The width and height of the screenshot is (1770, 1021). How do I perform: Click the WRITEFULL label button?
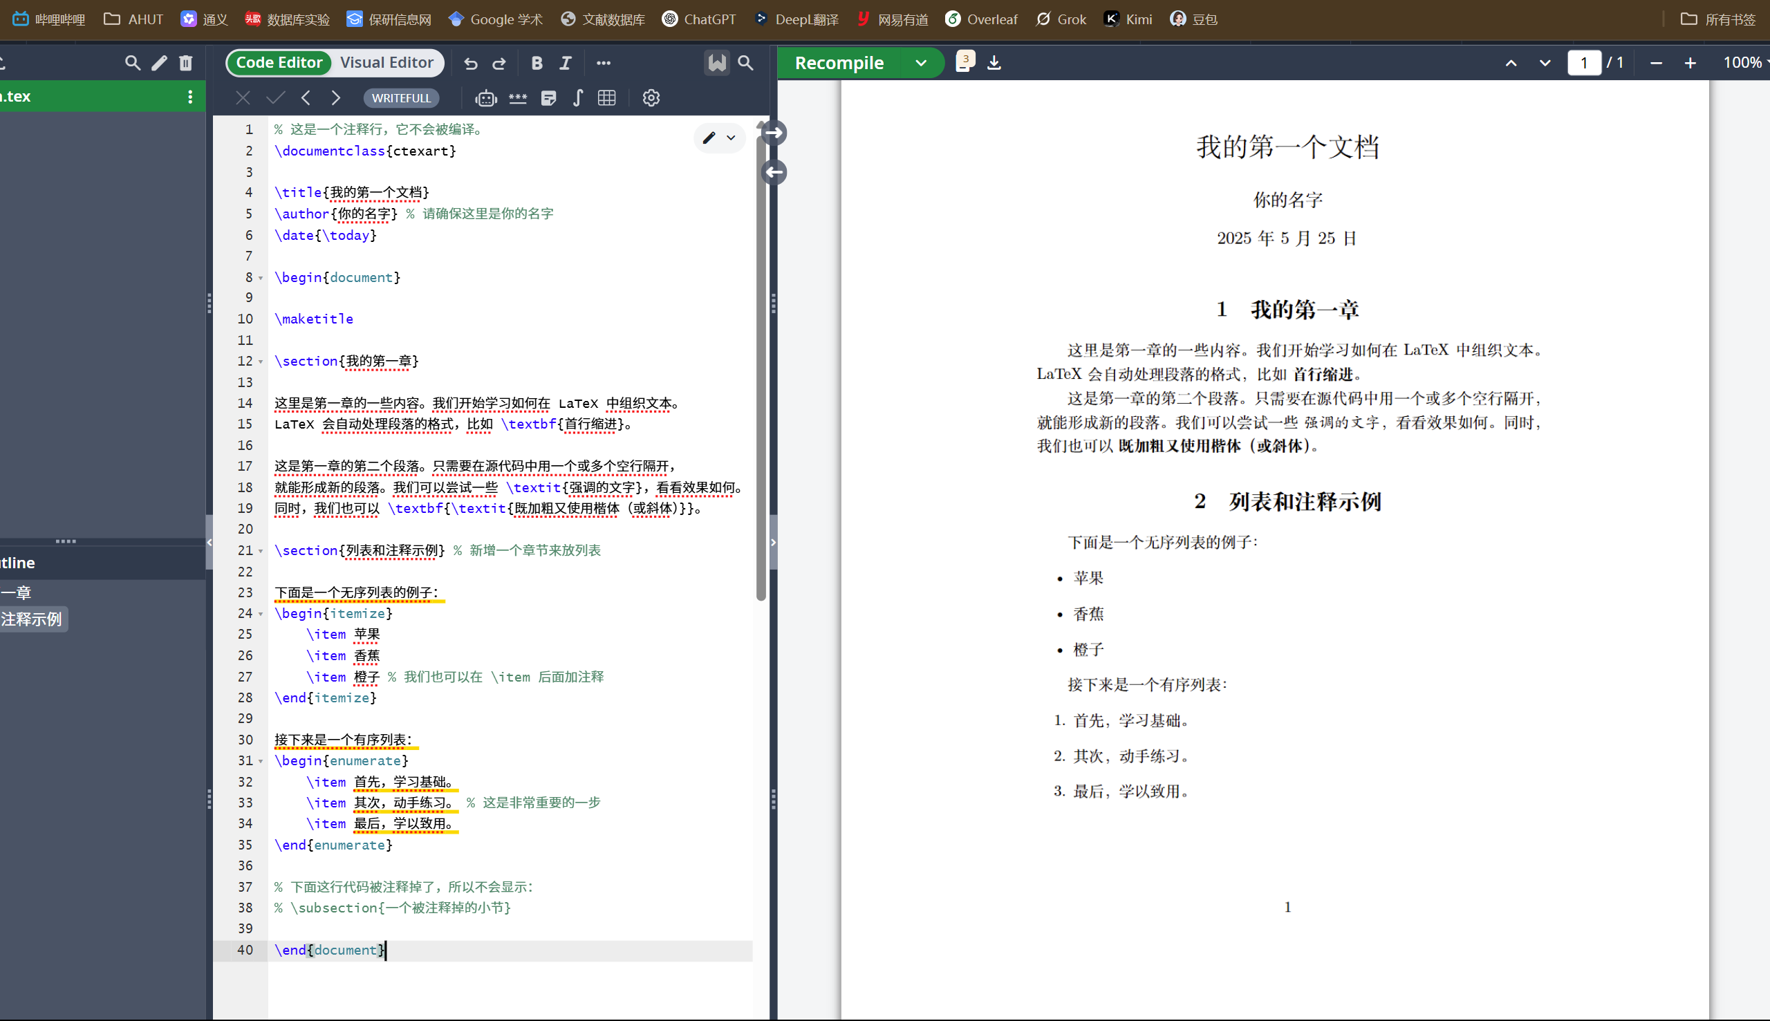coord(401,98)
